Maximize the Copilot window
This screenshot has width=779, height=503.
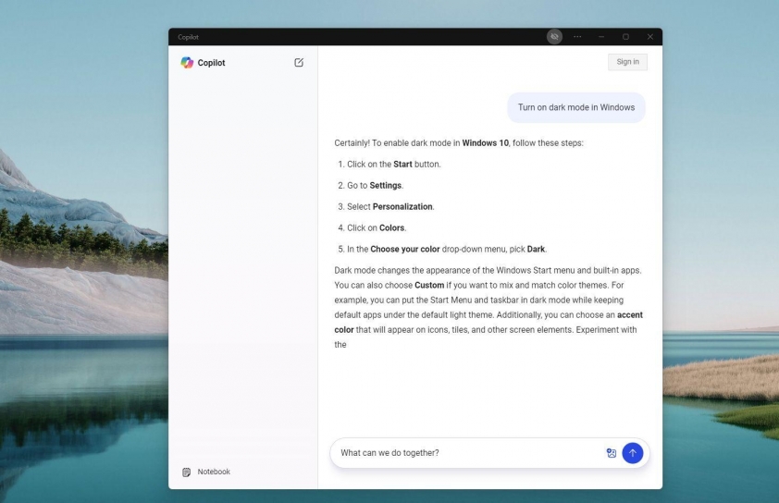626,37
